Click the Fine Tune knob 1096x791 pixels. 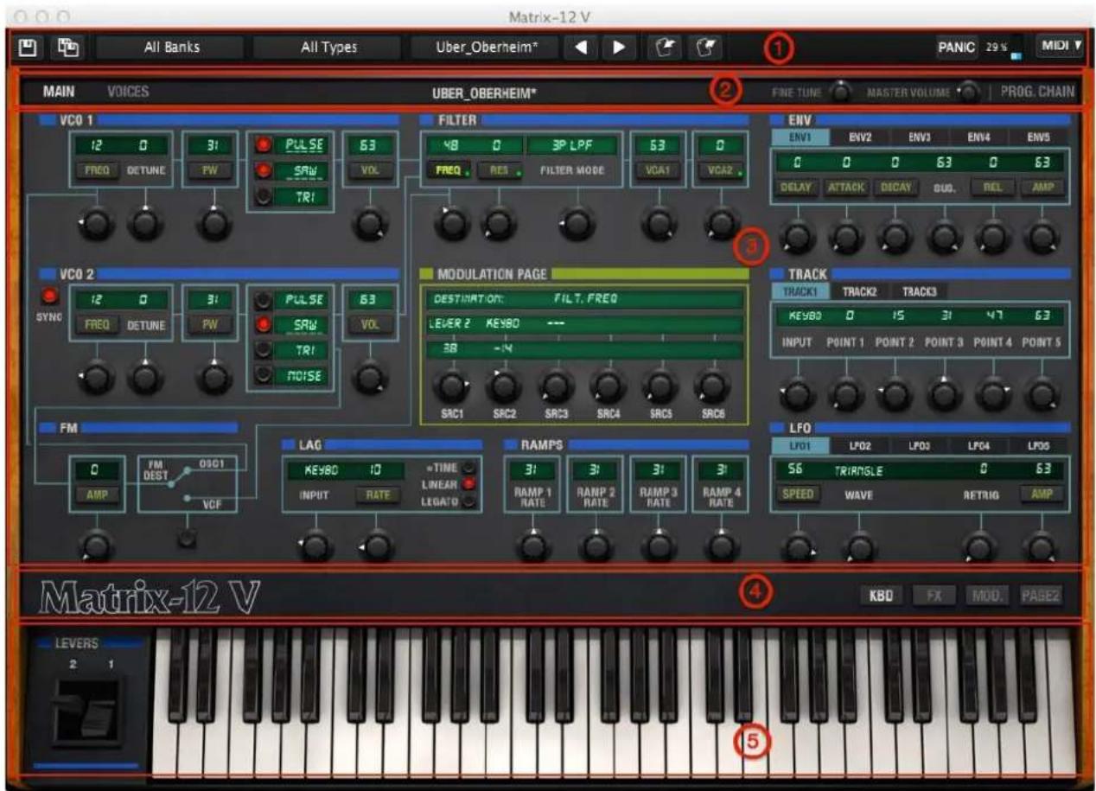pos(840,91)
